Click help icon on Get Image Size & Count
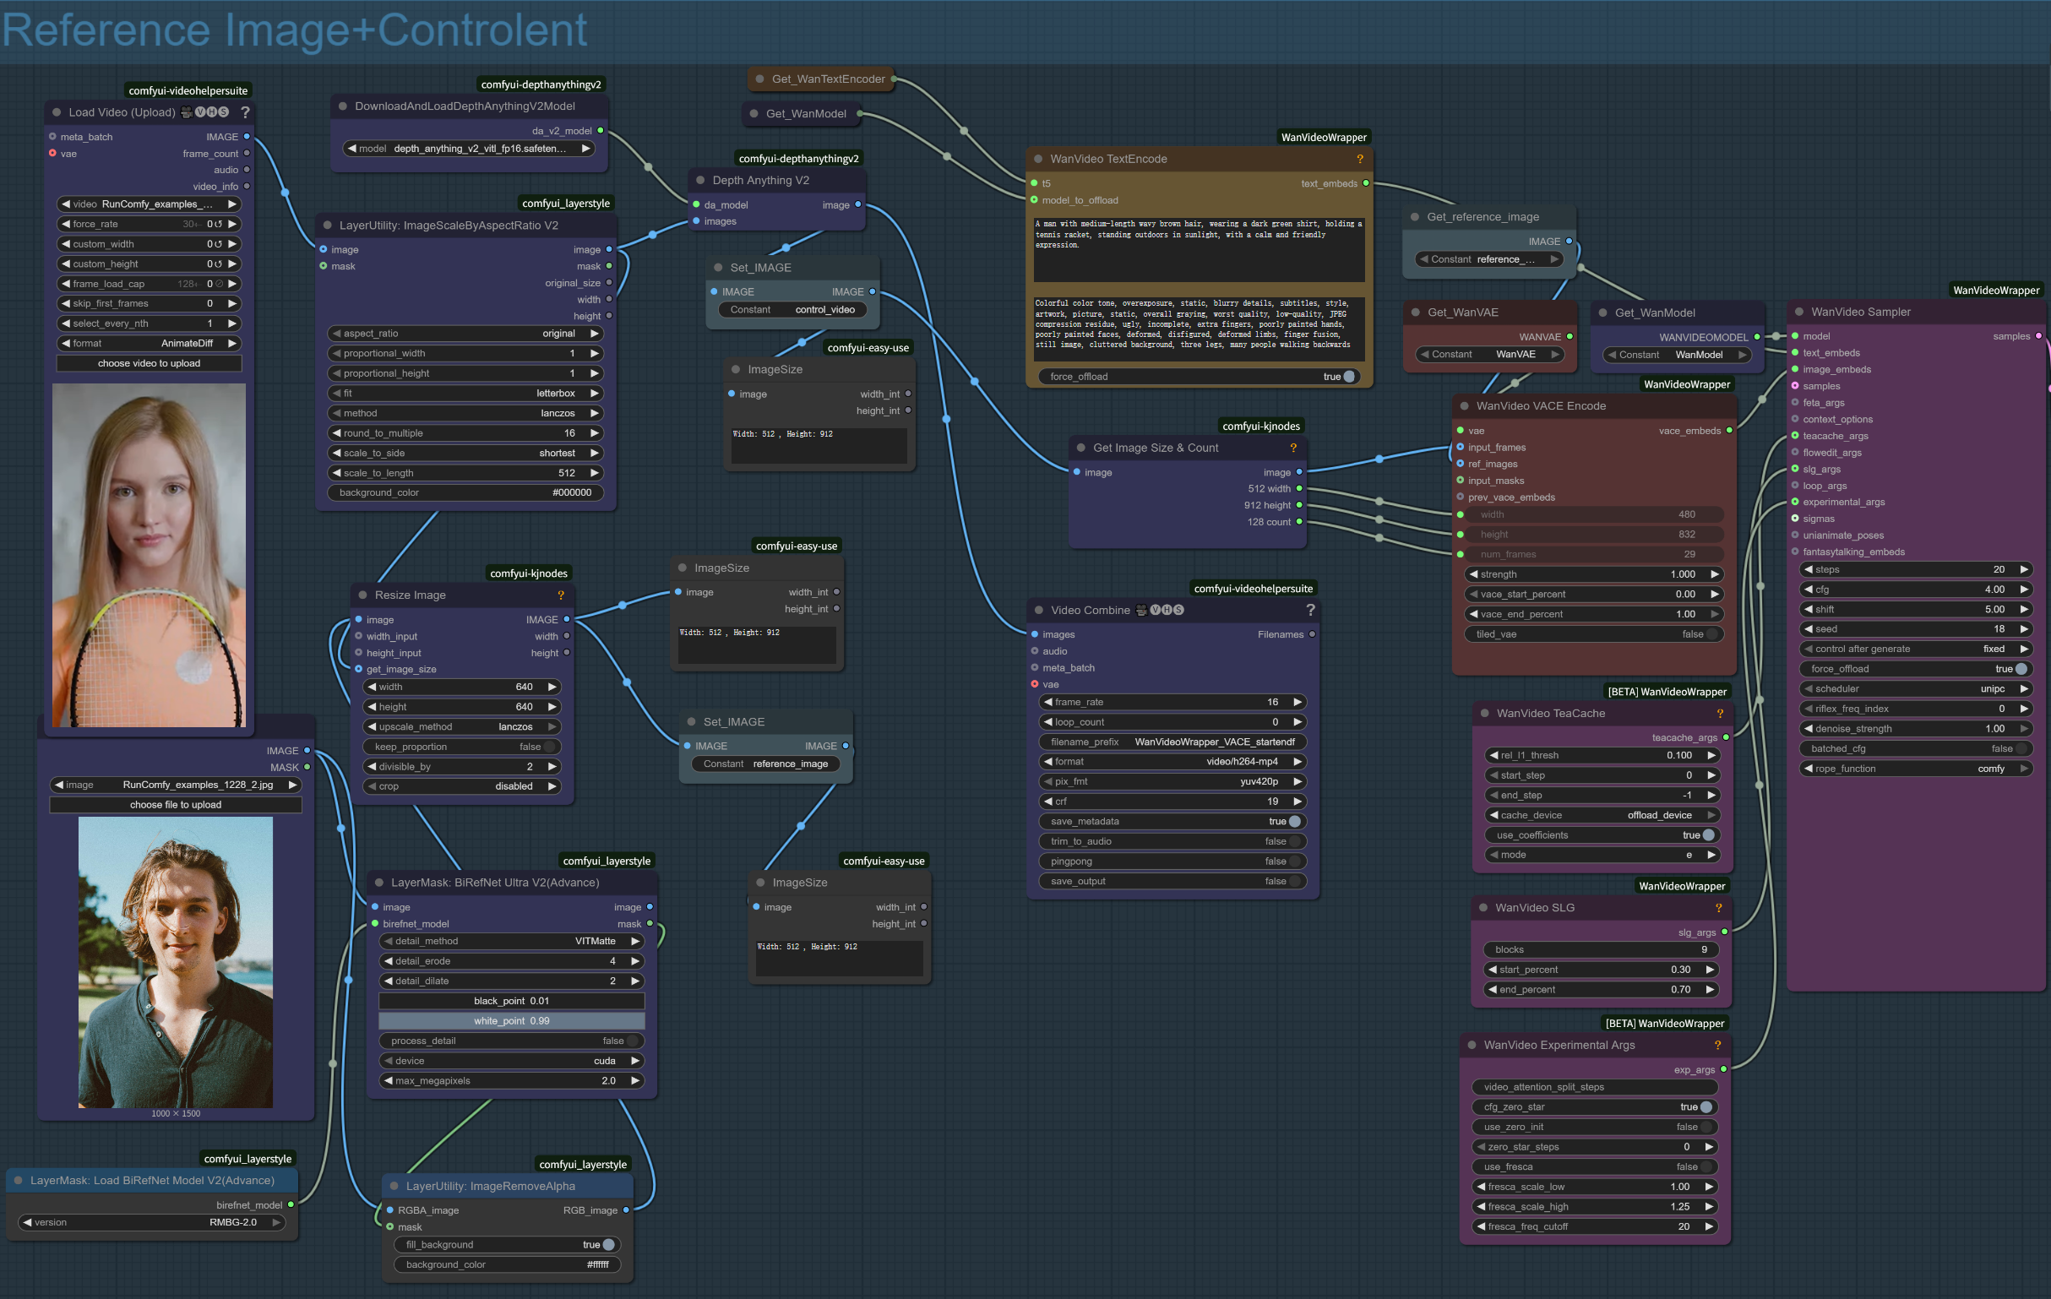The image size is (2051, 1299). pyautogui.click(x=1293, y=447)
